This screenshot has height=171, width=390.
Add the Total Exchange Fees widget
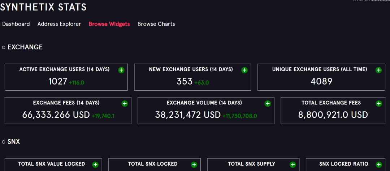click(x=378, y=104)
